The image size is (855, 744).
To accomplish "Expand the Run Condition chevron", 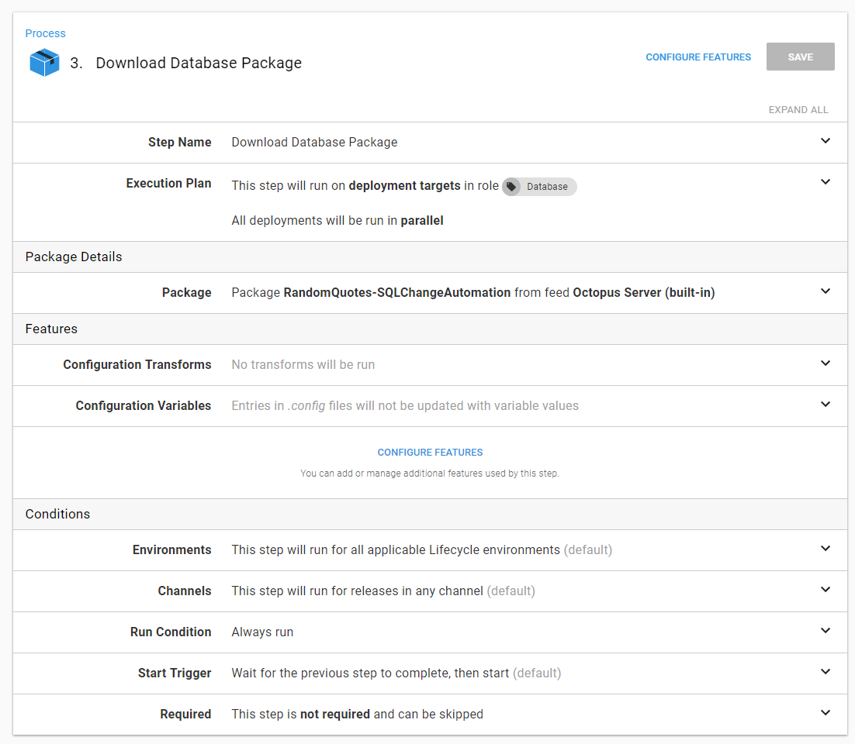I will tap(825, 631).
